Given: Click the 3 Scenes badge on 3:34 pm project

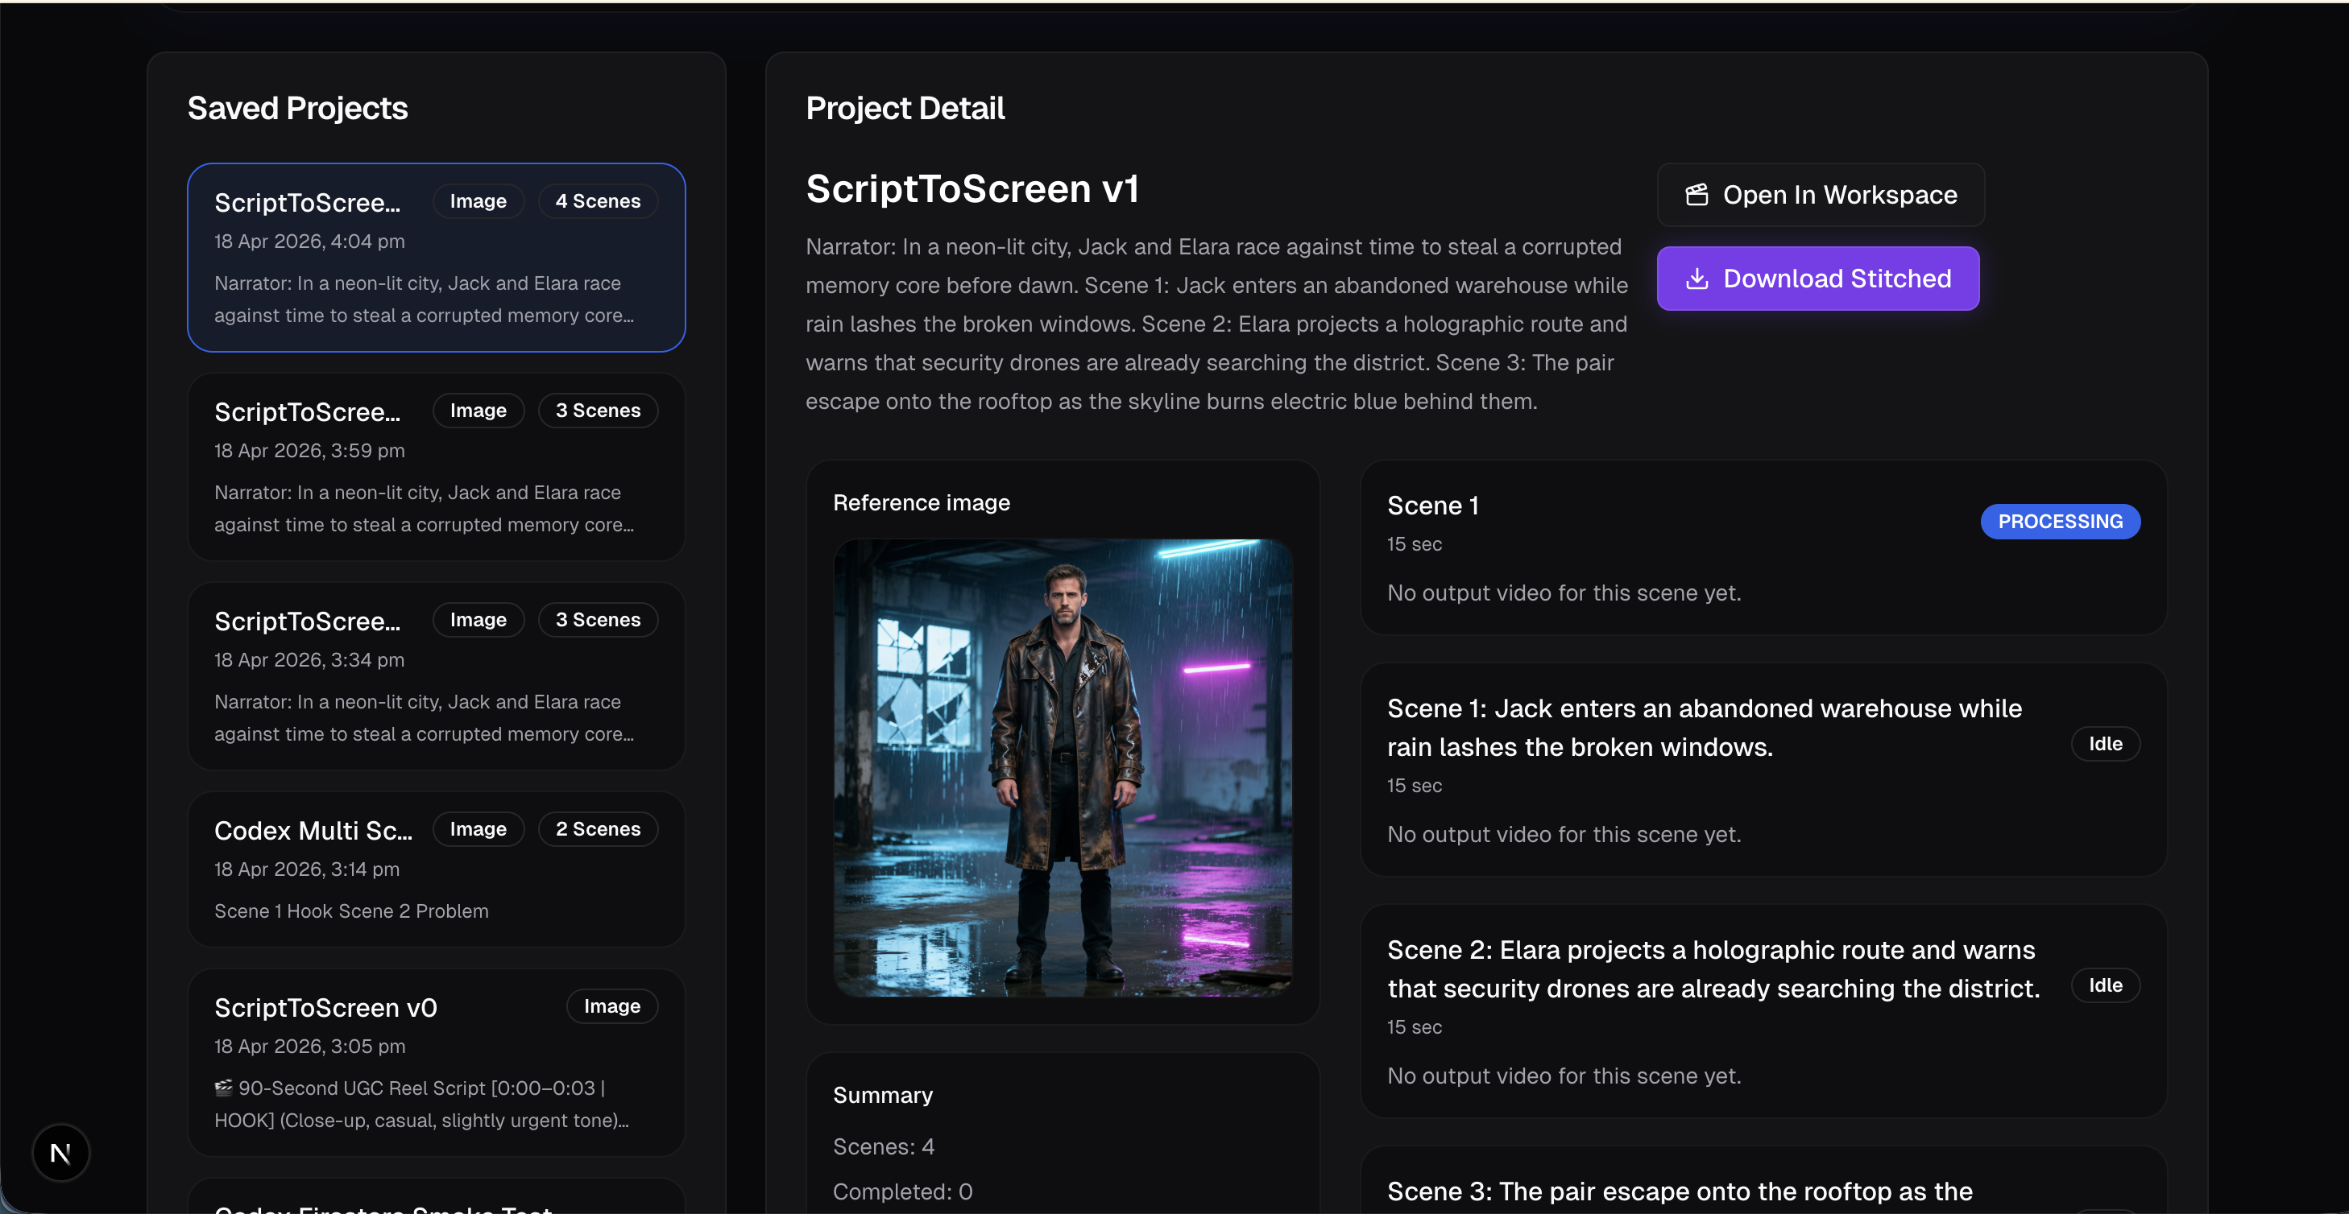Looking at the screenshot, I should (x=599, y=620).
